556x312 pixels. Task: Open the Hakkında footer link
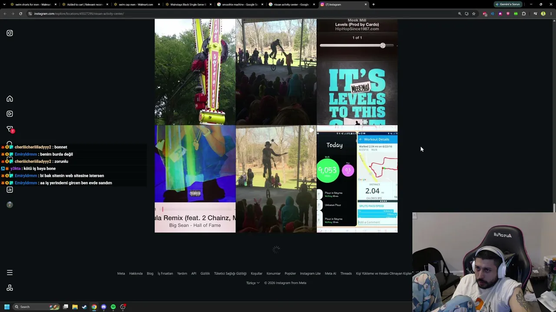(136, 273)
